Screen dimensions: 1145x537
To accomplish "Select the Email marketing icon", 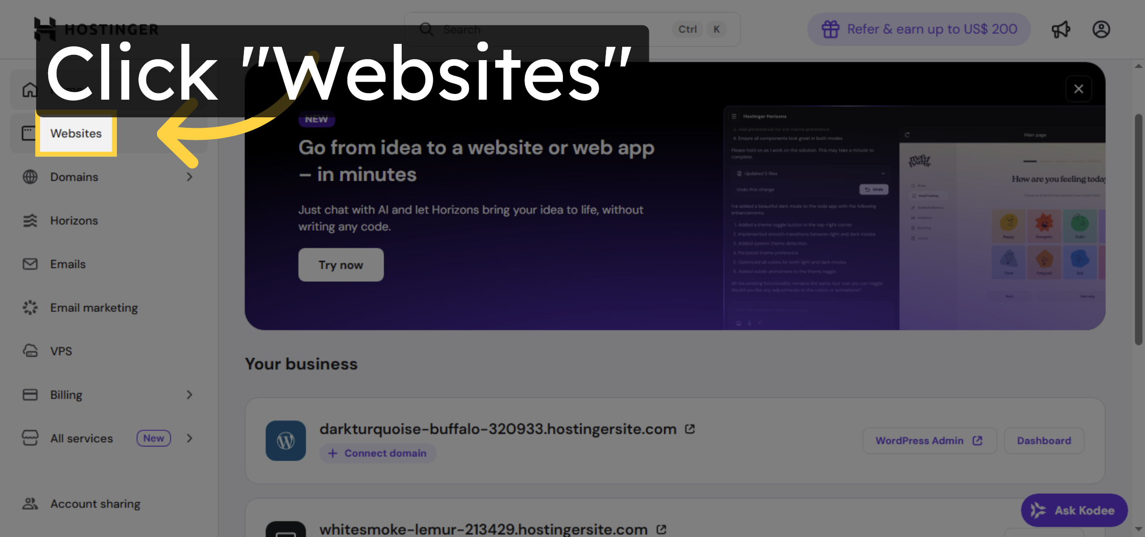I will pyautogui.click(x=30, y=308).
